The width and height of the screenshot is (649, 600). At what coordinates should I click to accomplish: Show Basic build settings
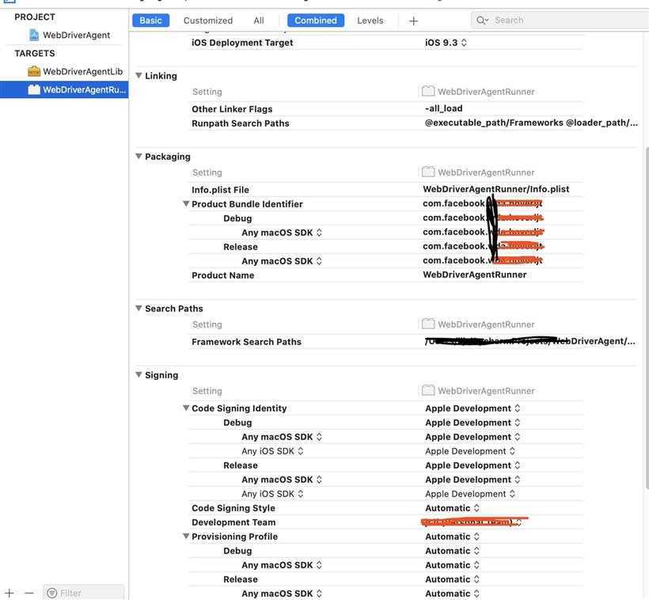(x=150, y=21)
